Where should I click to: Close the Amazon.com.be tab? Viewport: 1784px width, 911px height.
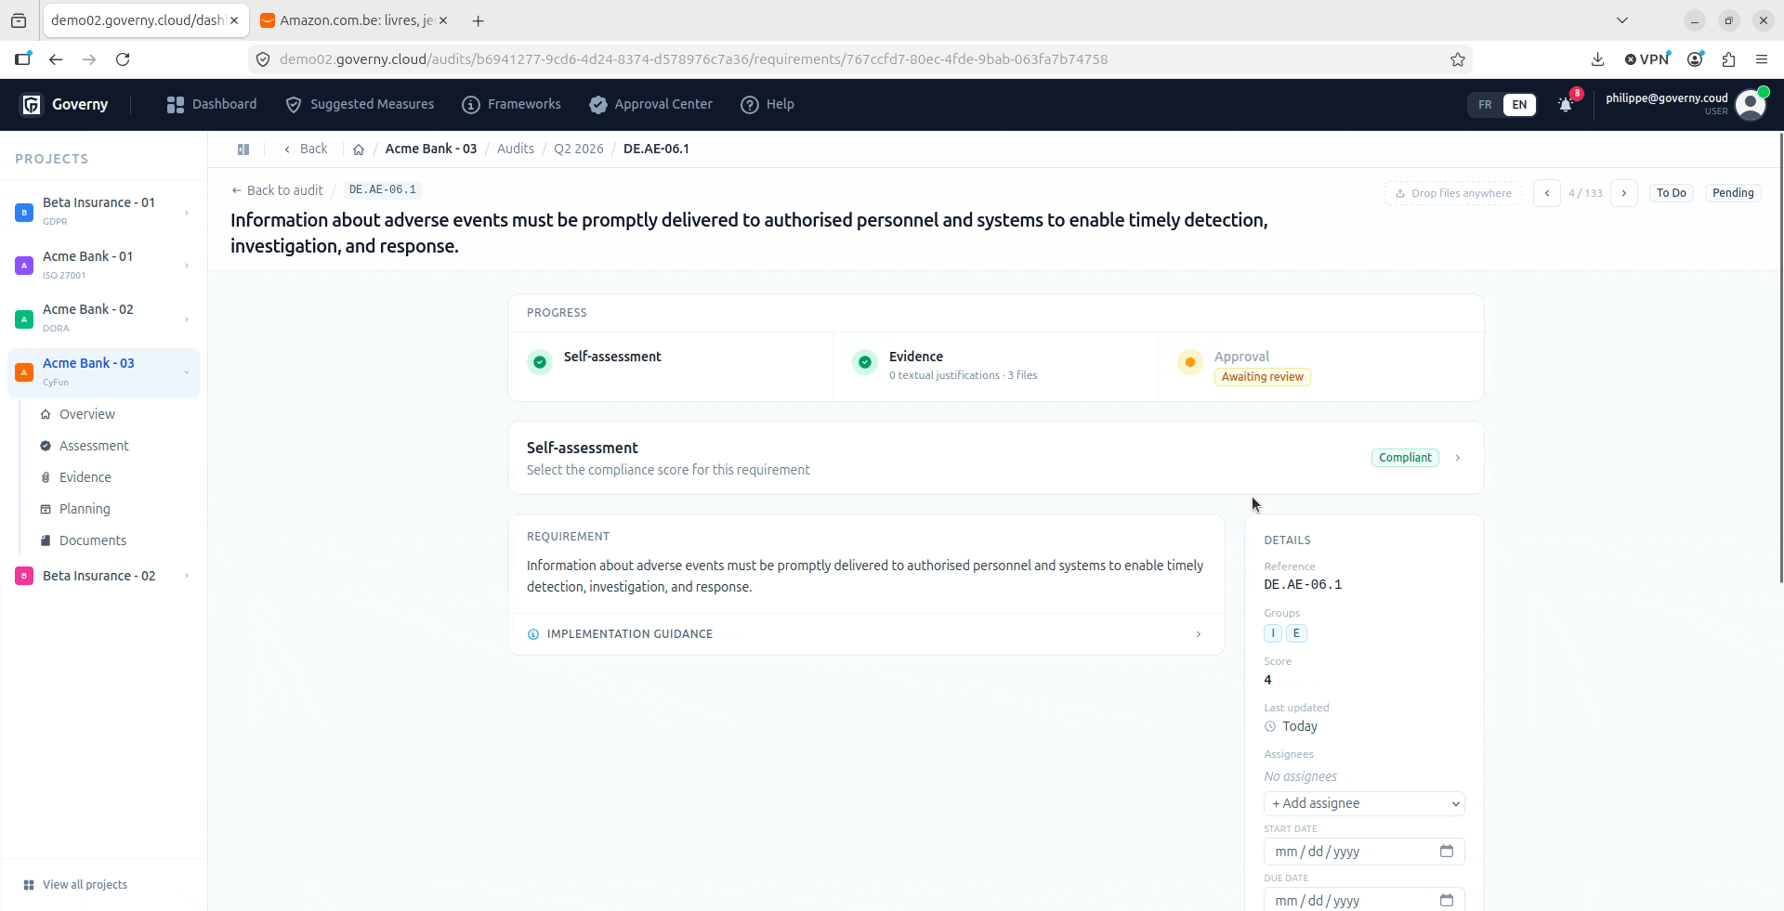443,20
